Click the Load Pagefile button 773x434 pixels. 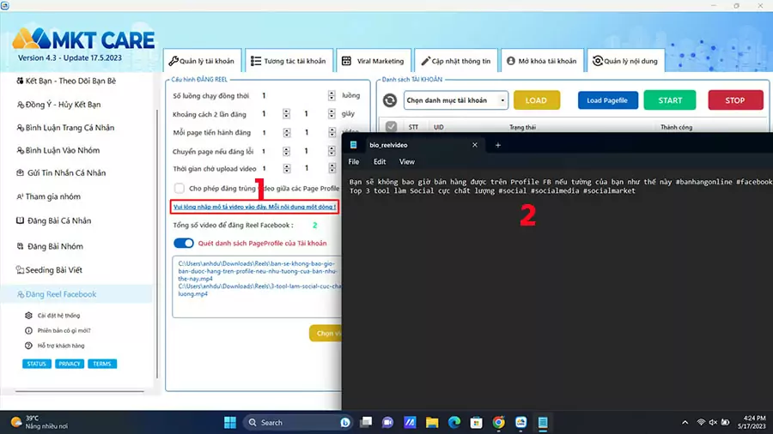tap(607, 100)
